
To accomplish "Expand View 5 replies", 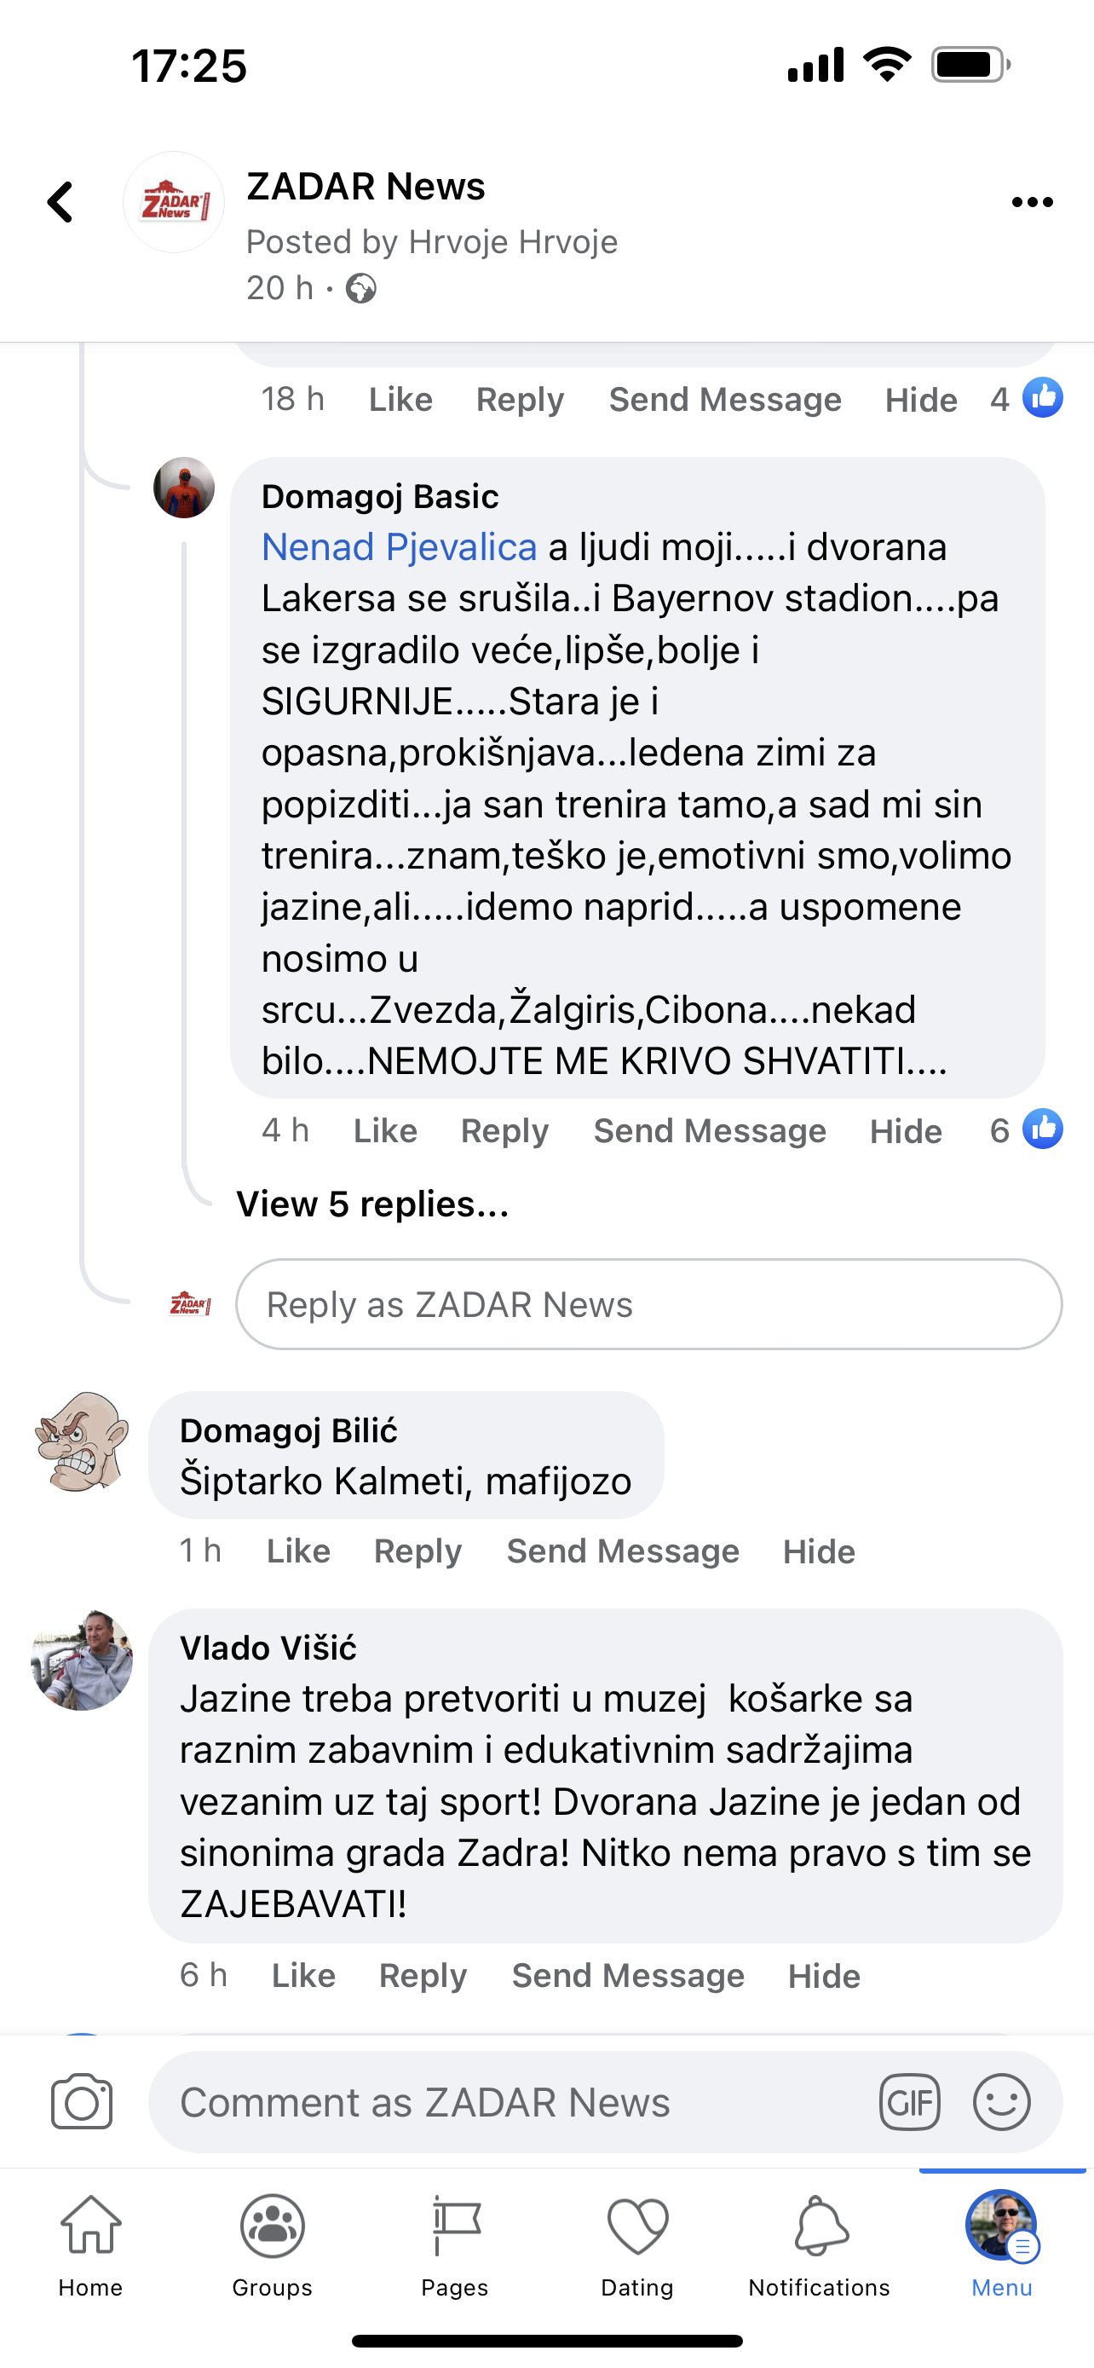I will (x=372, y=1204).
